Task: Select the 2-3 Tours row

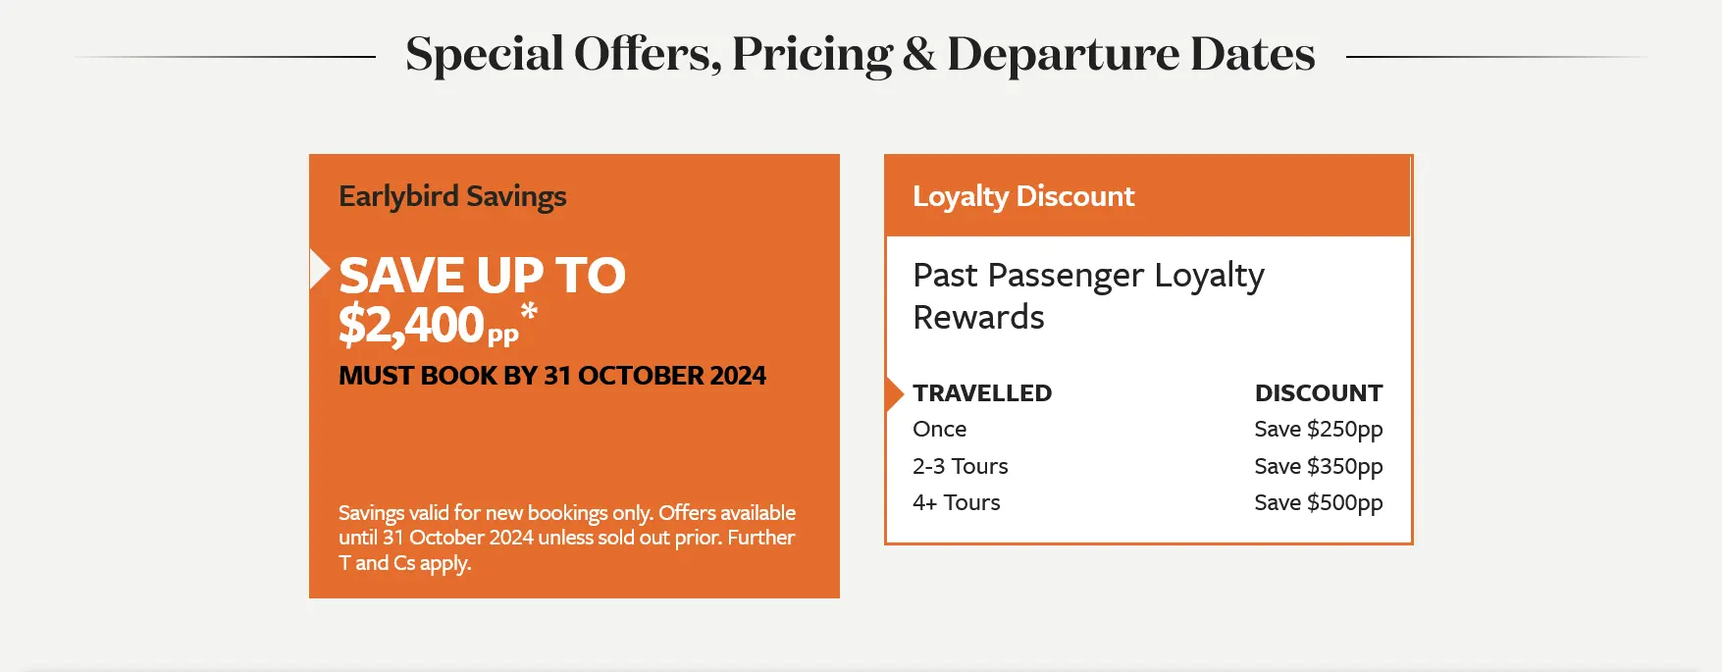Action: coord(1147,466)
